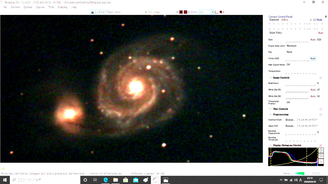Open the Mail app from the taskbar

[x=136, y=180]
